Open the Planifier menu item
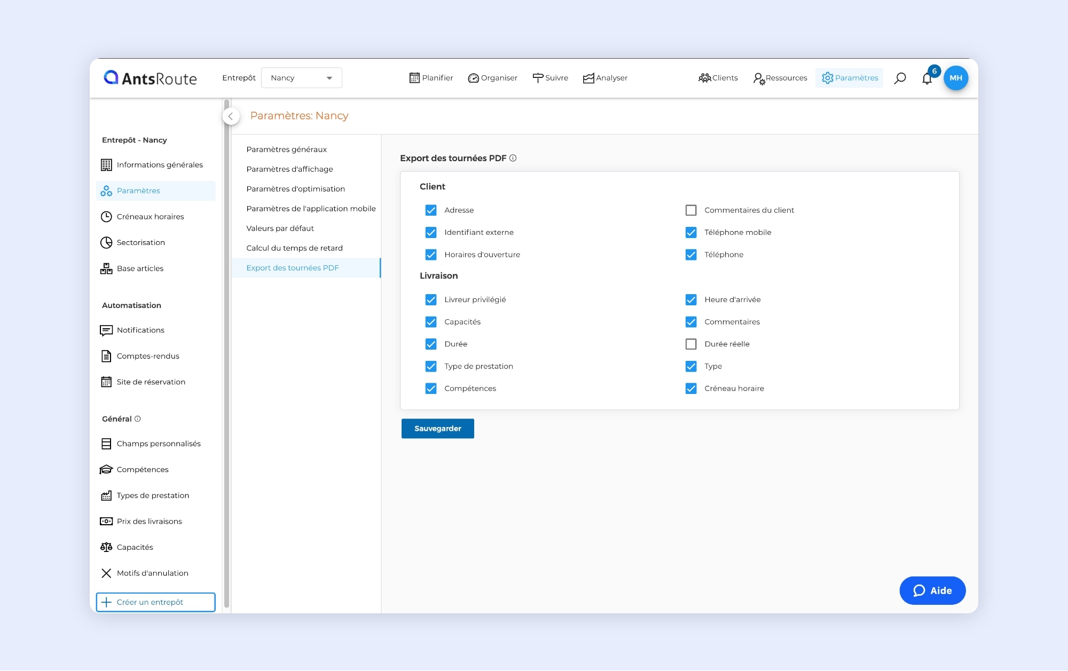The image size is (1068, 671). coord(431,78)
